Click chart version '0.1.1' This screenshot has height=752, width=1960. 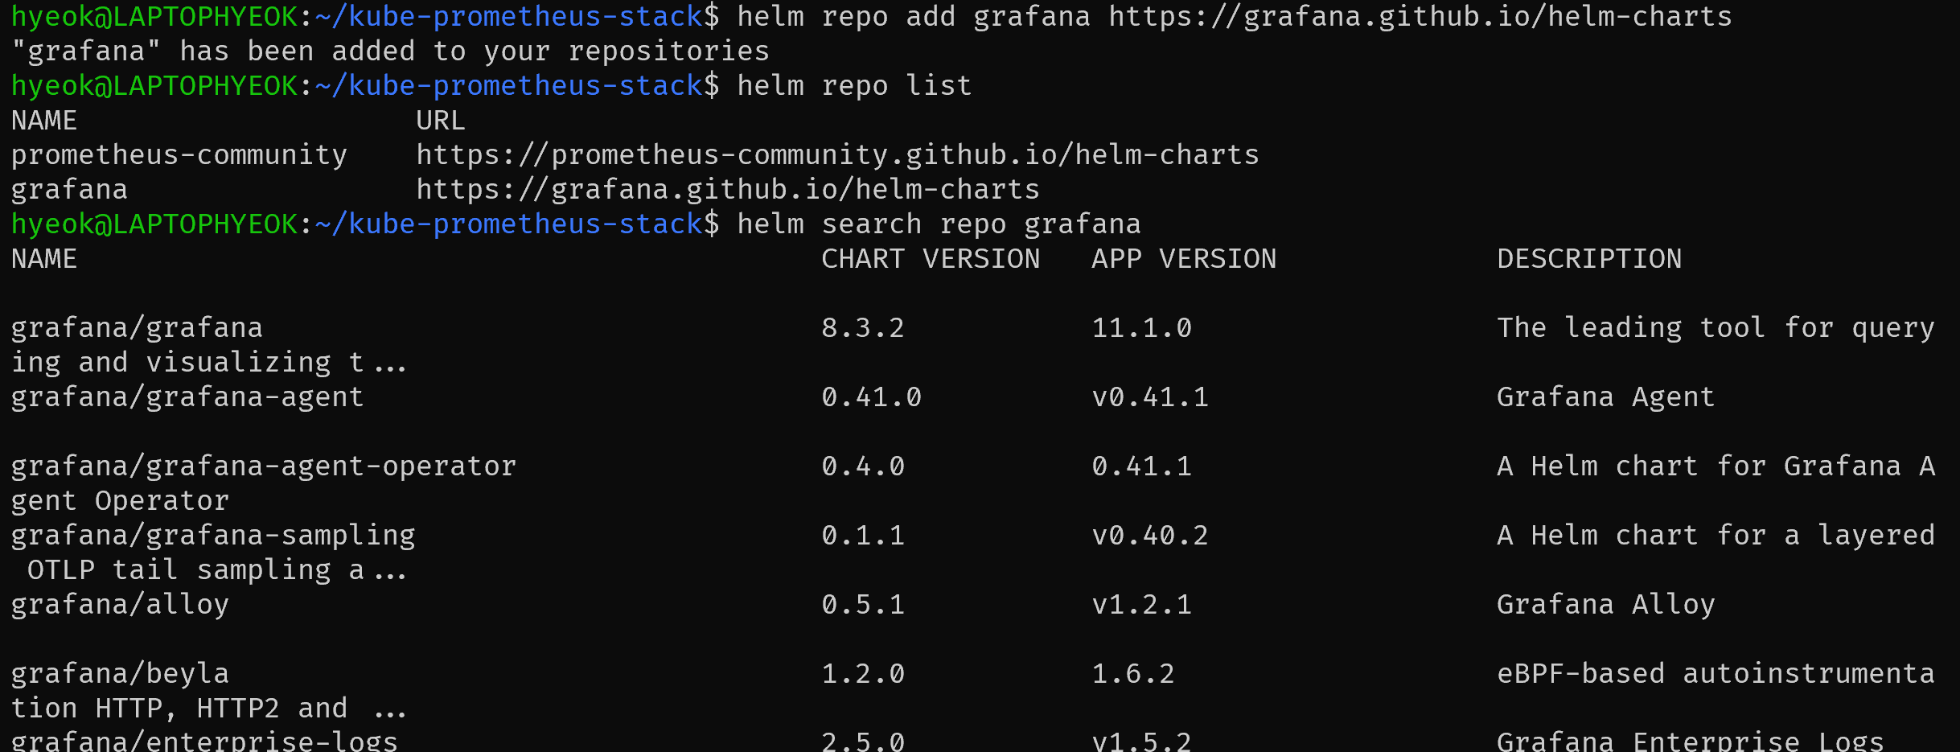[x=863, y=536]
